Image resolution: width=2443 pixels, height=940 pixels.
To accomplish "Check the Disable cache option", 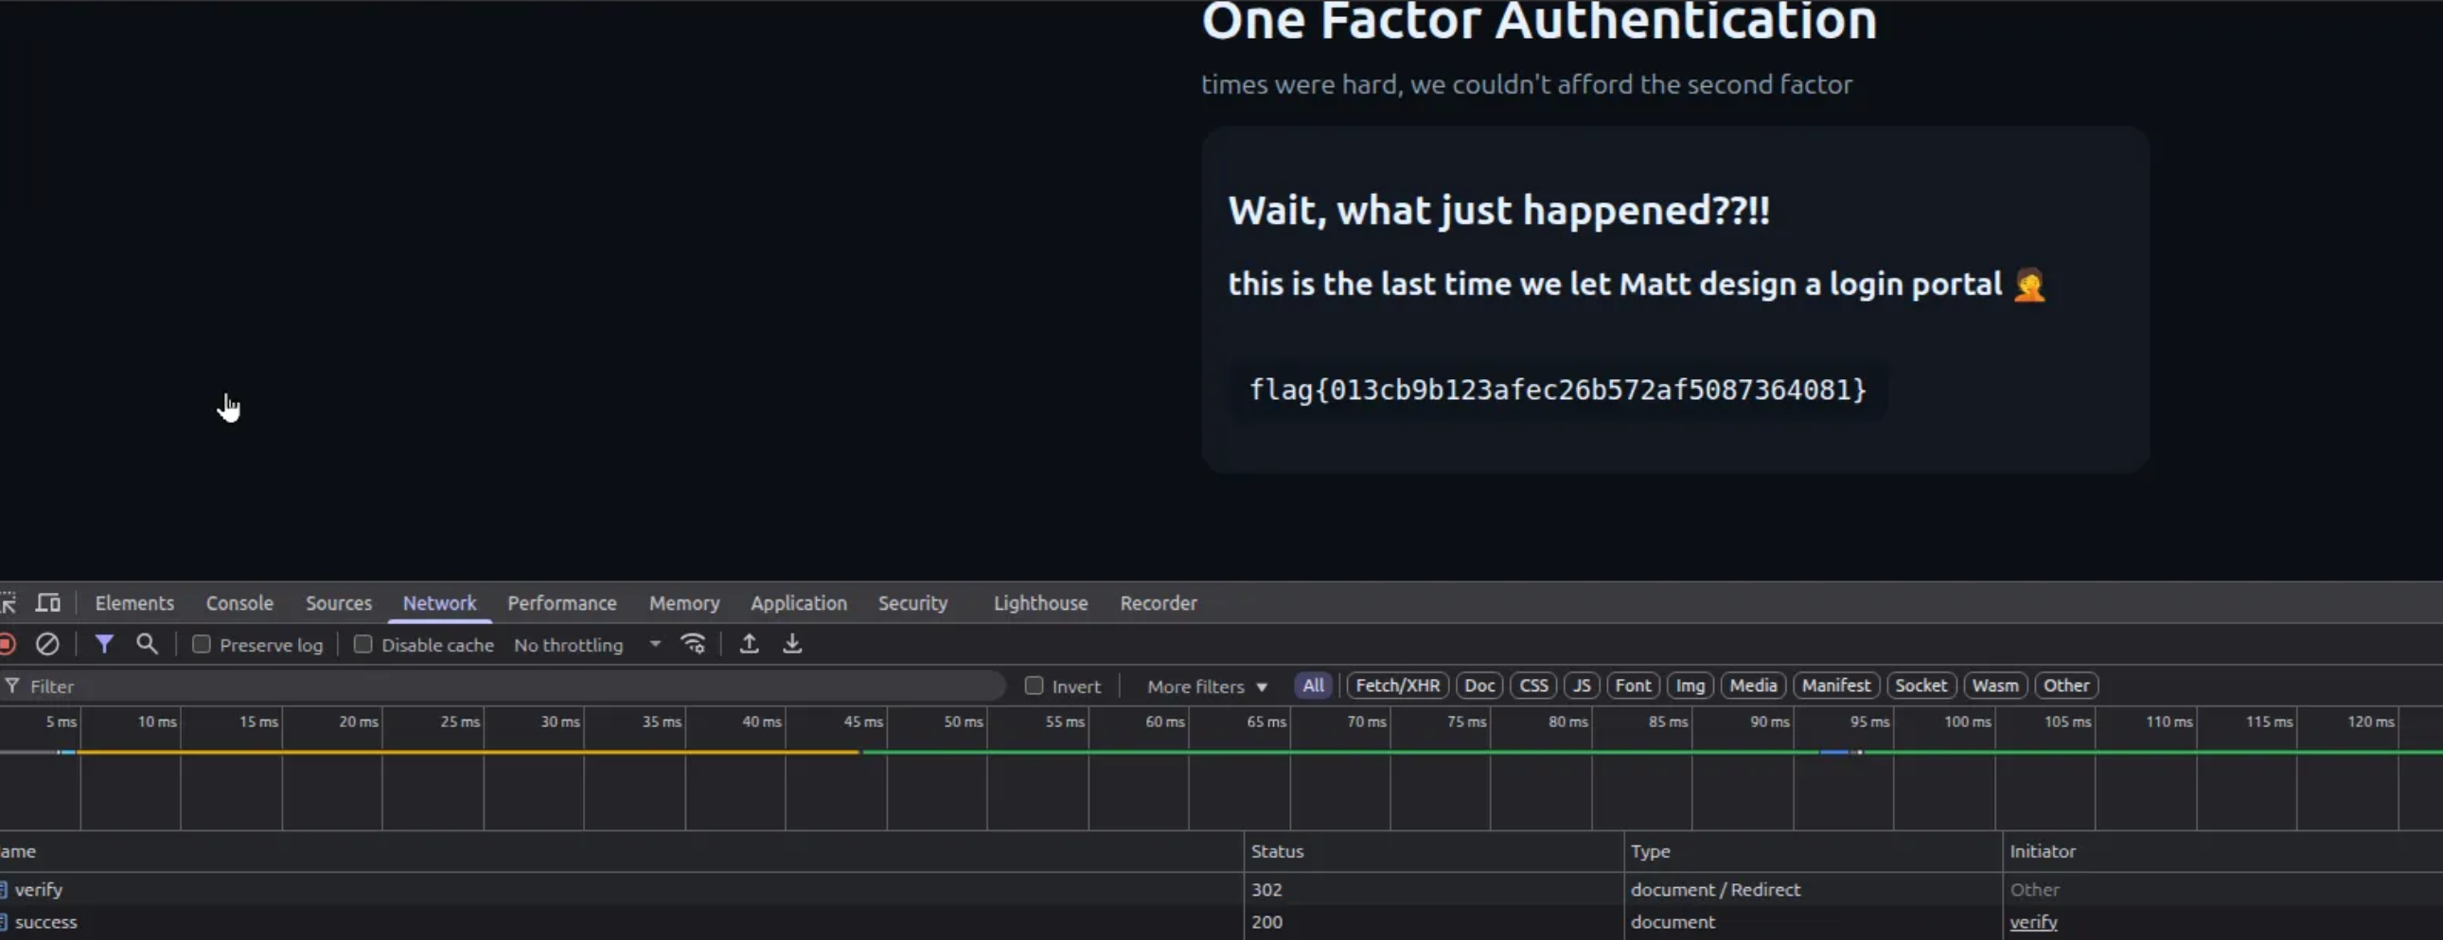I will point(363,644).
